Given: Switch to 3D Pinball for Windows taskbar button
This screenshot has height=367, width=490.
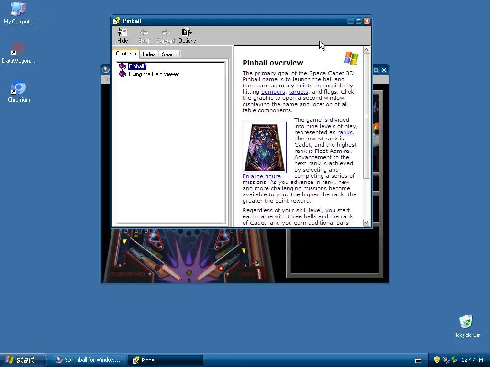Looking at the screenshot, I should click(89, 360).
